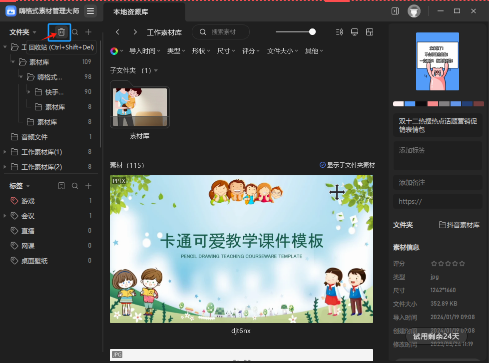The width and height of the screenshot is (489, 363).
Task: Open the 尺寸 filter dropdown
Action: pyautogui.click(x=226, y=51)
